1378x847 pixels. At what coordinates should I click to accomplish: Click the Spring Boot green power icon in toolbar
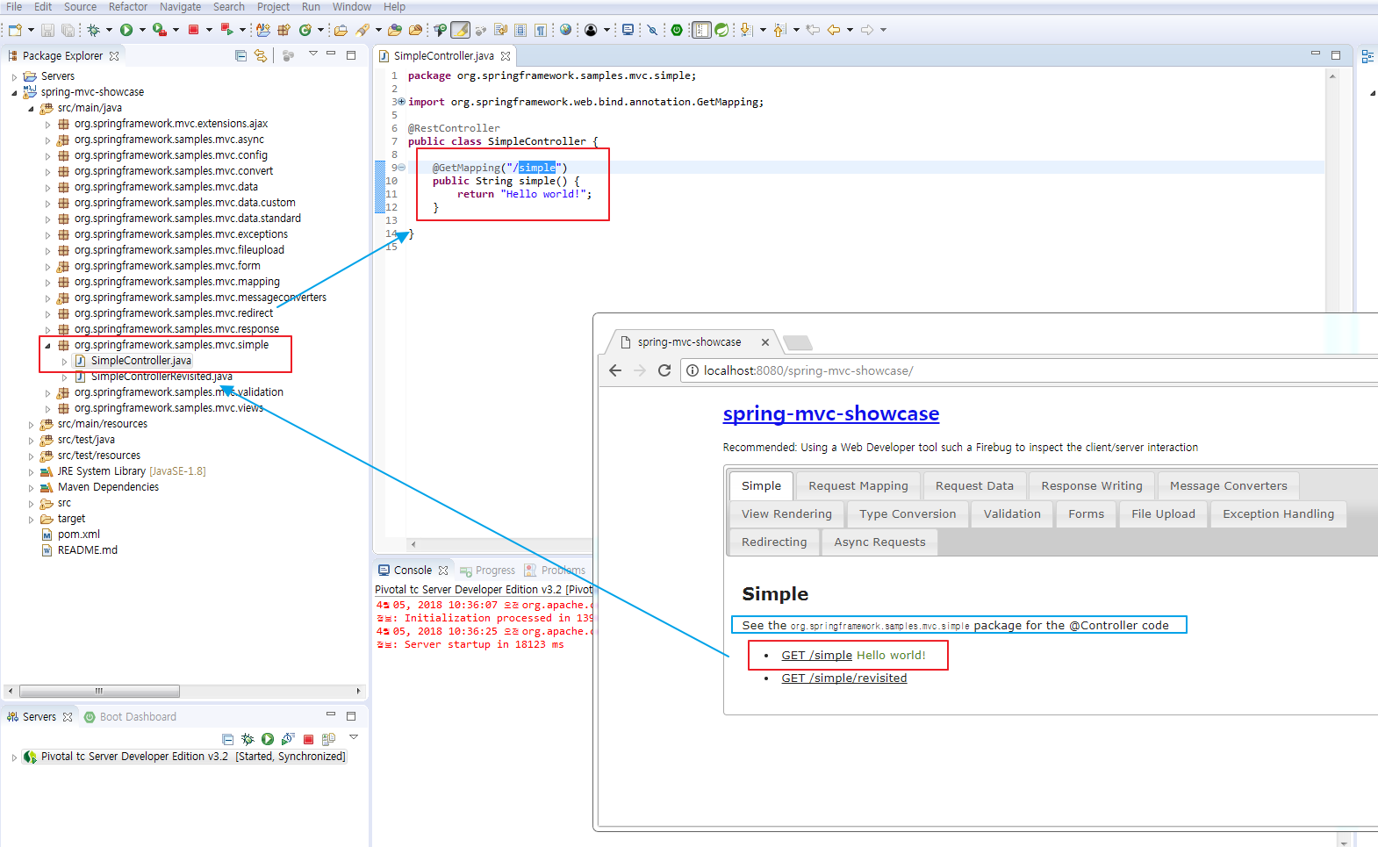tap(677, 30)
